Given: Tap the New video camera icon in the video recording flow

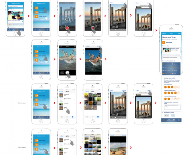Looking at the screenshot, I should tap(36, 8).
